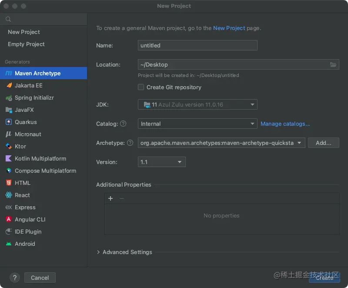Viewport: 348px width, 288px height.
Task: Open Manage catalogs... link
Action: tap(285, 124)
